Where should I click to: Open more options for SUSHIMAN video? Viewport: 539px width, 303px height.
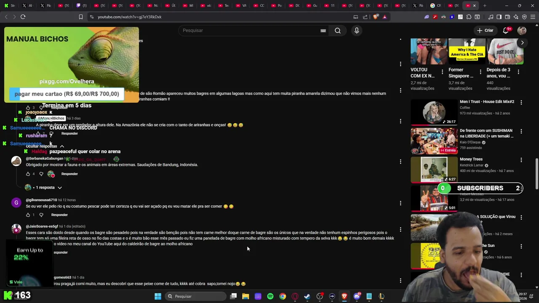[521, 131]
